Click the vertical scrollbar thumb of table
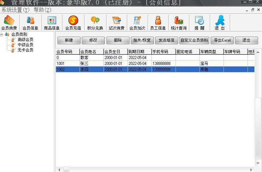Screen dimensions: 262x172 click(258, 128)
